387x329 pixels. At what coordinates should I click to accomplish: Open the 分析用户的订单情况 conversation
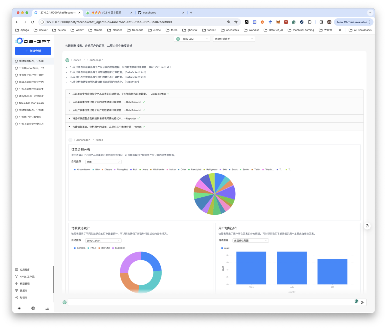33,117
